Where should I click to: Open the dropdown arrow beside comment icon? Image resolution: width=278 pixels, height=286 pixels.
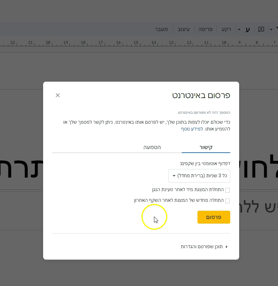271,29
